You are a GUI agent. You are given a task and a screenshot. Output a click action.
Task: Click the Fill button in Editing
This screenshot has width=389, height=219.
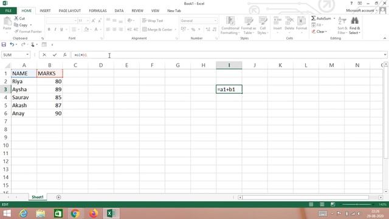pyautogui.click(x=317, y=25)
